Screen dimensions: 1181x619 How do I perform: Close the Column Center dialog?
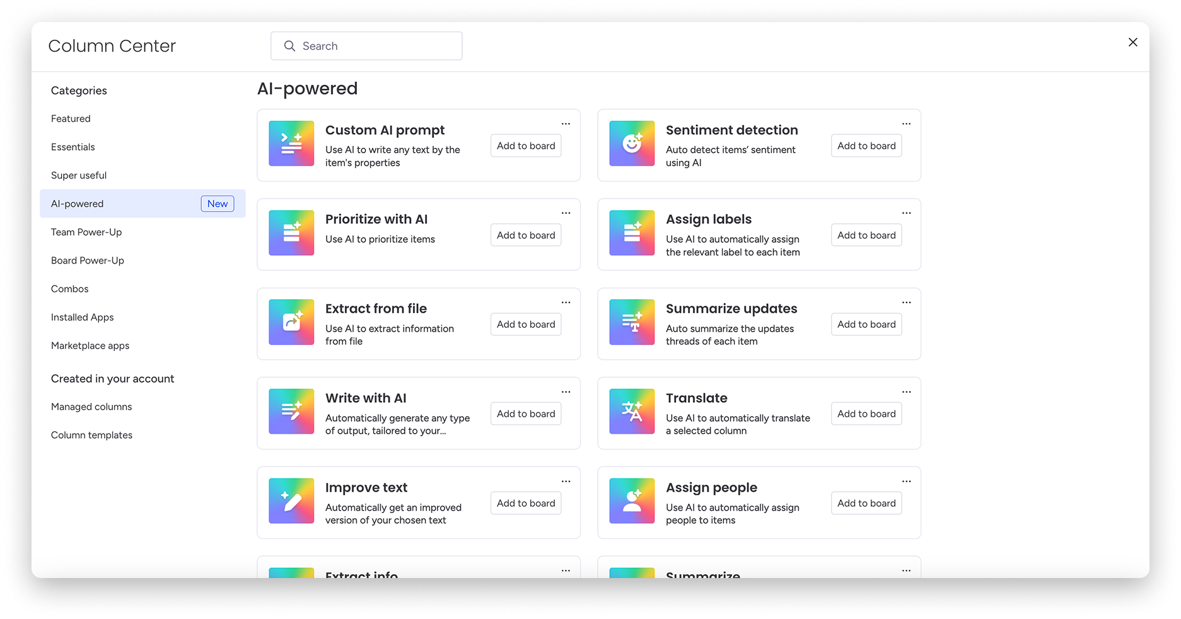(x=1133, y=42)
